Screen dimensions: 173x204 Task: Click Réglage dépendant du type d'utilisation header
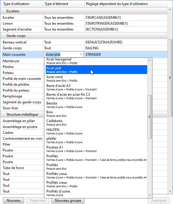126,4
